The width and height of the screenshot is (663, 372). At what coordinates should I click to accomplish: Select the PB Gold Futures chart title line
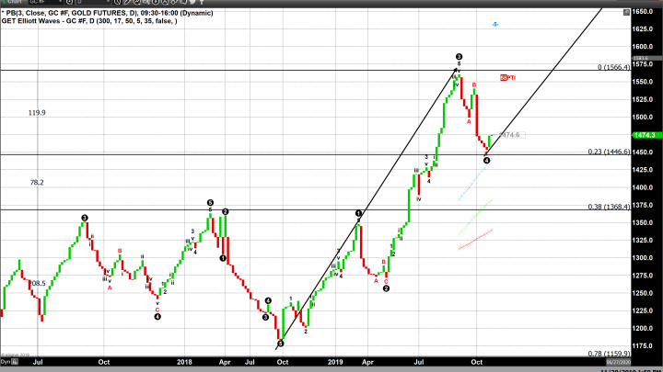107,13
